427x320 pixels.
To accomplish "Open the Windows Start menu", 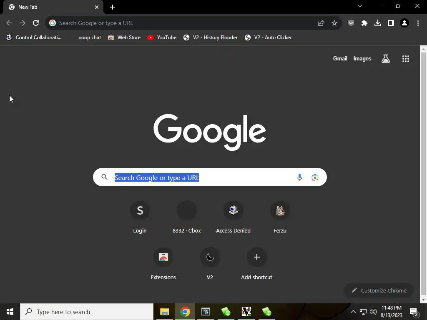I will click(10, 312).
